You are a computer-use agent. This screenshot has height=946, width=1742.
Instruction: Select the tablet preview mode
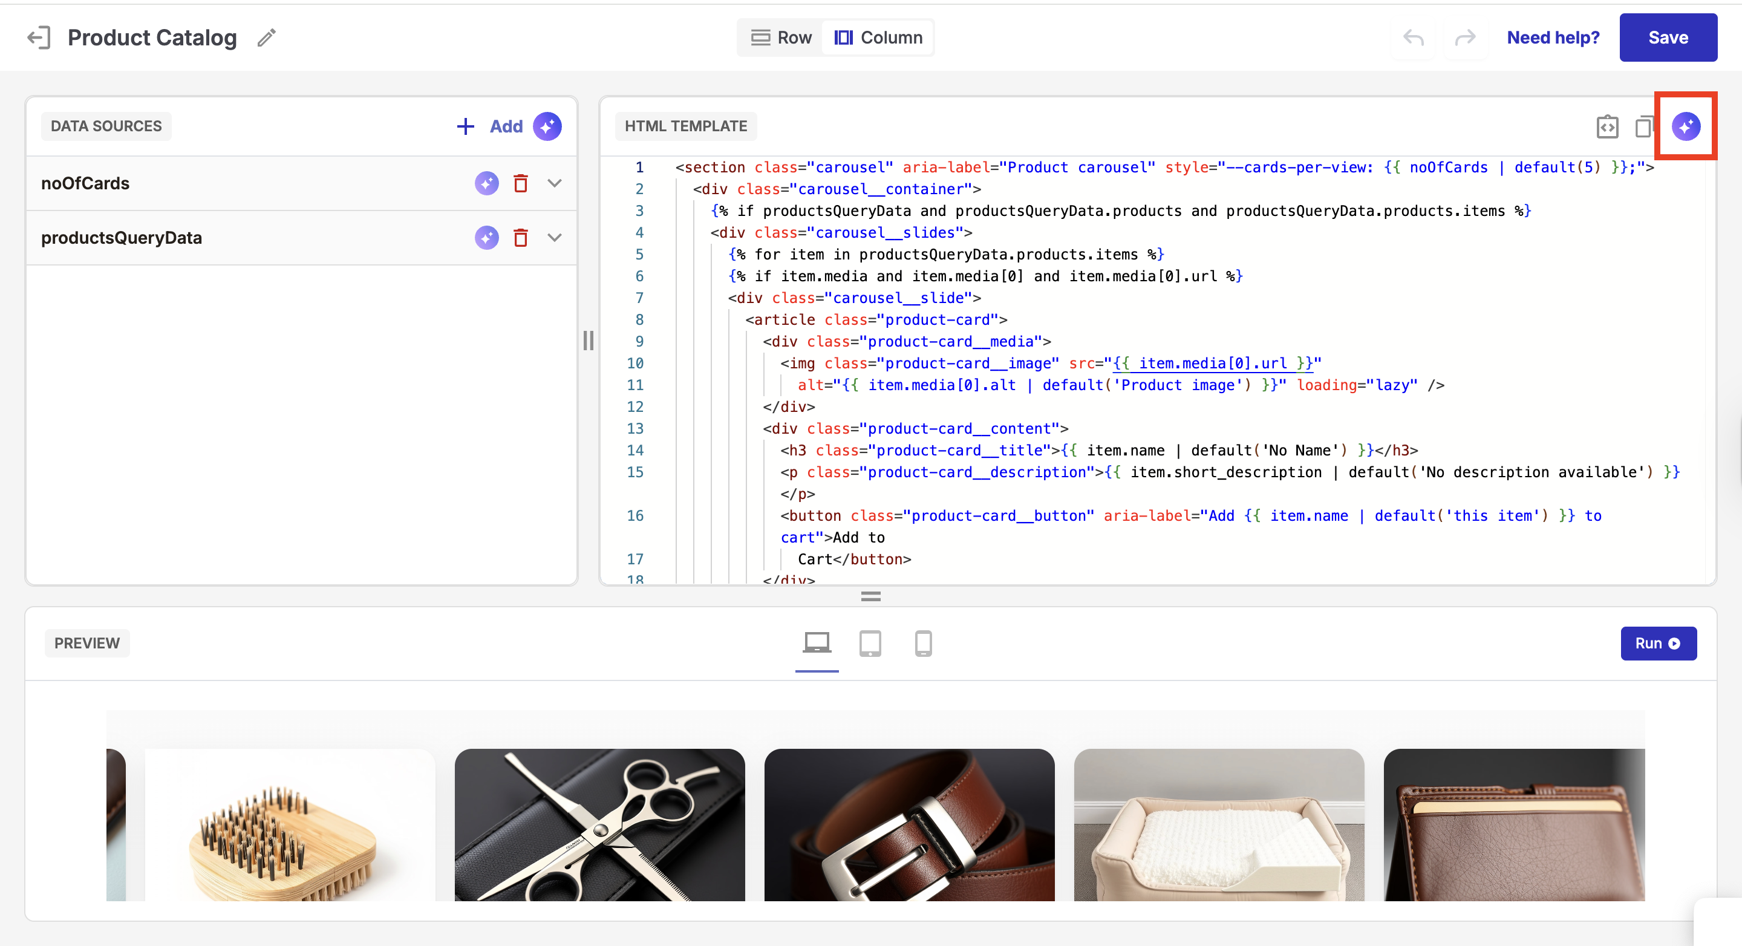870,643
